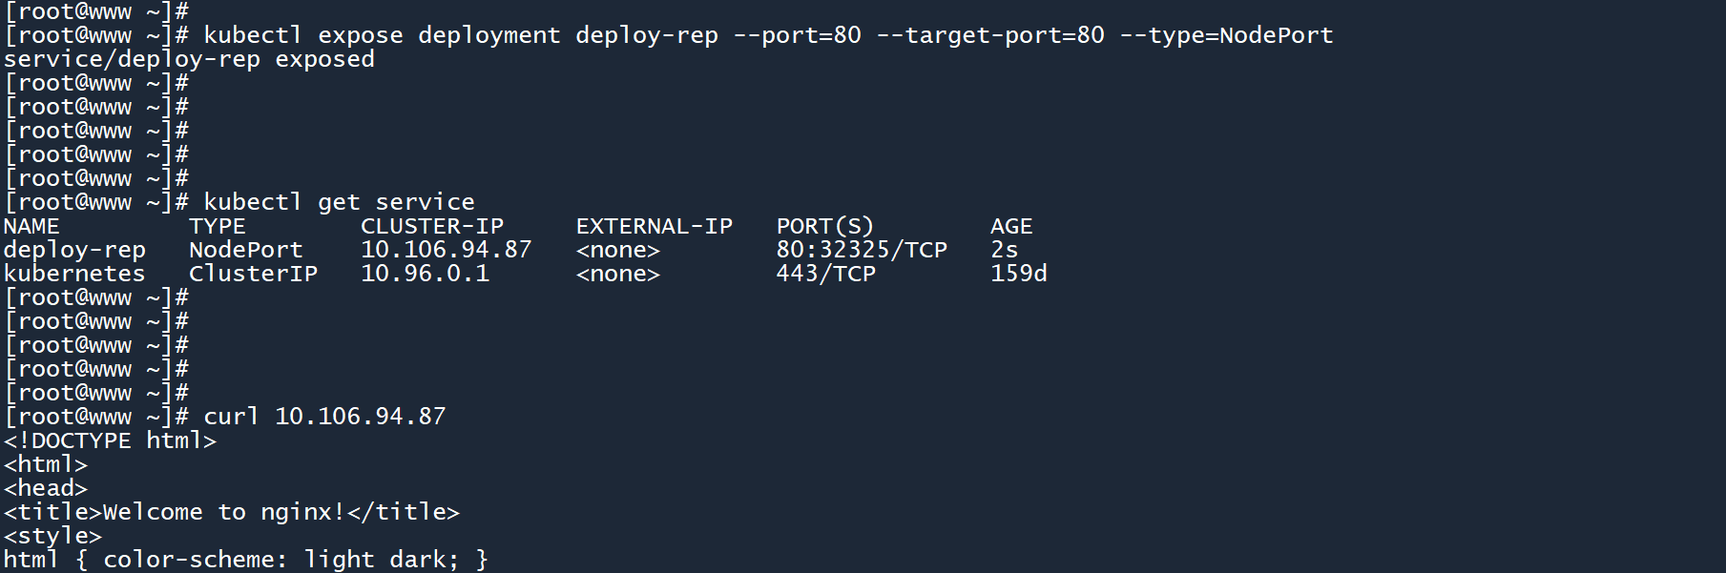Screen dimensions: 1726x573
Task: Click the TYPE column header
Action: click(218, 227)
